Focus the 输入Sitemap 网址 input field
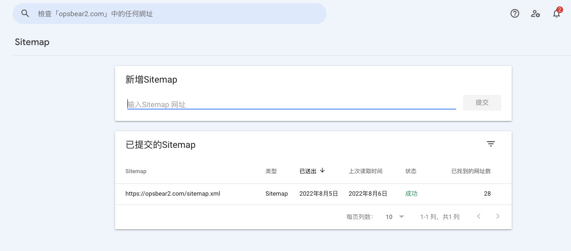Image resolution: width=571 pixels, height=251 pixels. pos(291,104)
